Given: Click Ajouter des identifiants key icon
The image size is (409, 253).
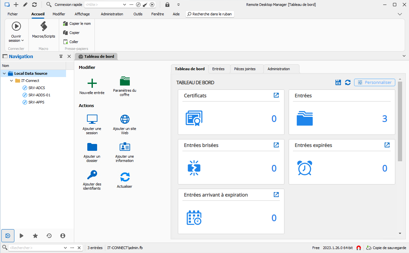Looking at the screenshot, I should tap(92, 175).
